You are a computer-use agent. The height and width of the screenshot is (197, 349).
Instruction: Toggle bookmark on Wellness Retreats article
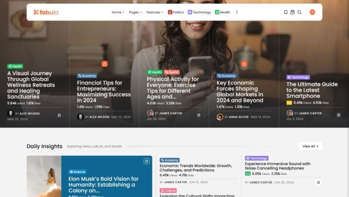click(x=59, y=115)
